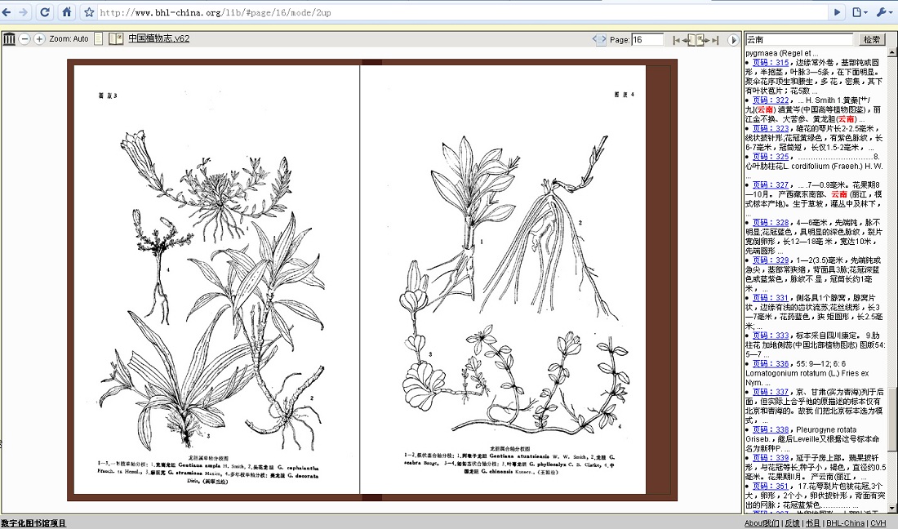898x529 pixels.
Task: Jump to the first page
Action: click(677, 40)
